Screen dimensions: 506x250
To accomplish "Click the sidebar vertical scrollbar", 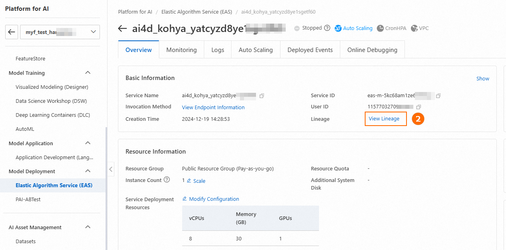I will (106, 188).
